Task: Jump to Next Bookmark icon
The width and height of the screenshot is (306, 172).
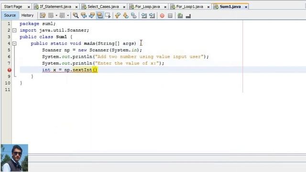Action: pyautogui.click(x=126, y=15)
